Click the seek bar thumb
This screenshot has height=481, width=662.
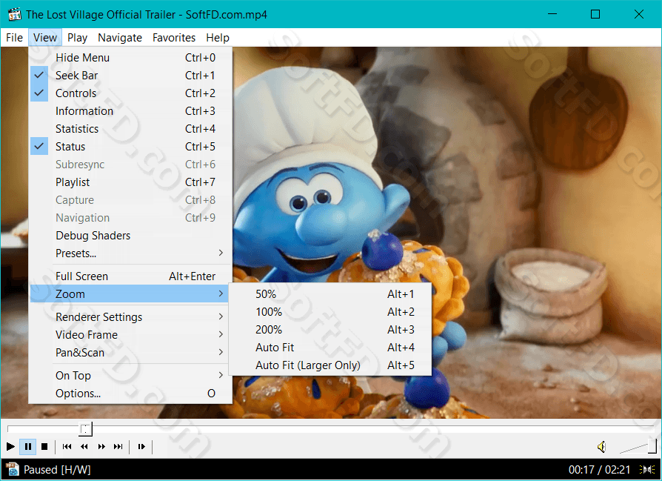click(x=86, y=429)
